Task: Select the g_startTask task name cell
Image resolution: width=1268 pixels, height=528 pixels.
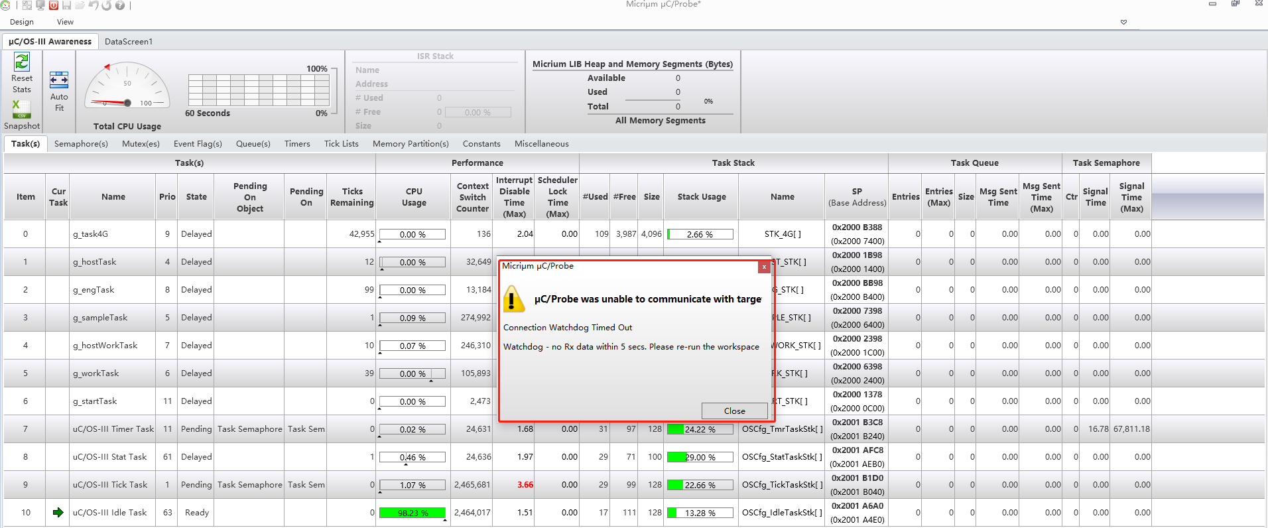Action: click(x=113, y=401)
